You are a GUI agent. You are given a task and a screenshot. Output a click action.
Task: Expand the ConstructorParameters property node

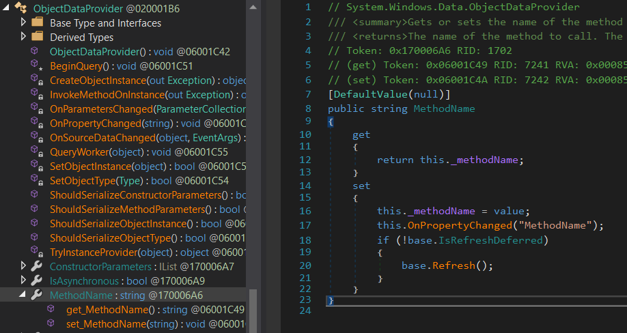click(23, 266)
